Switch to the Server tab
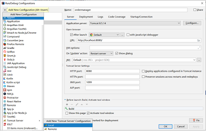 point(70,17)
